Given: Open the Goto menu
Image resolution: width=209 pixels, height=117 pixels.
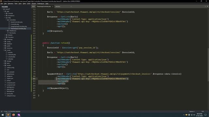Looking at the screenshot, I should point(24,4).
